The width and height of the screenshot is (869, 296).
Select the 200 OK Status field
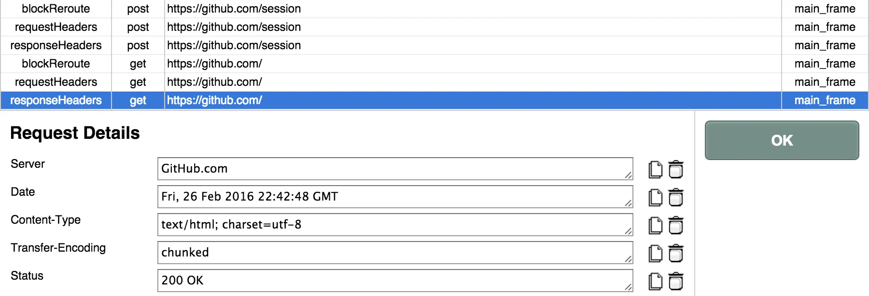[x=395, y=281]
